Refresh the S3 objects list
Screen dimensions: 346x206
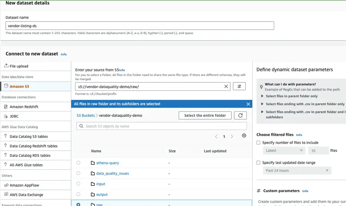240,115
